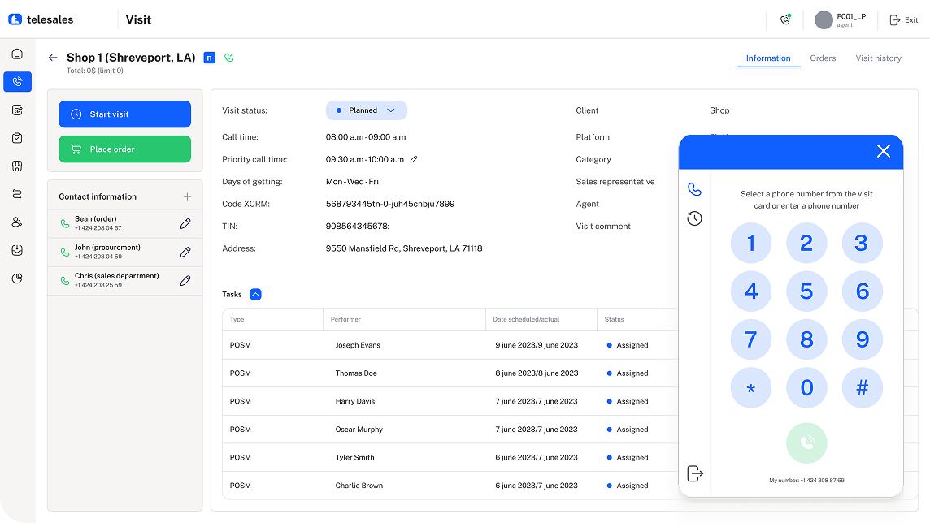Viewport: 930px width, 531px height.
Task: Call Chris (sales department) via phone icon
Action: click(65, 281)
